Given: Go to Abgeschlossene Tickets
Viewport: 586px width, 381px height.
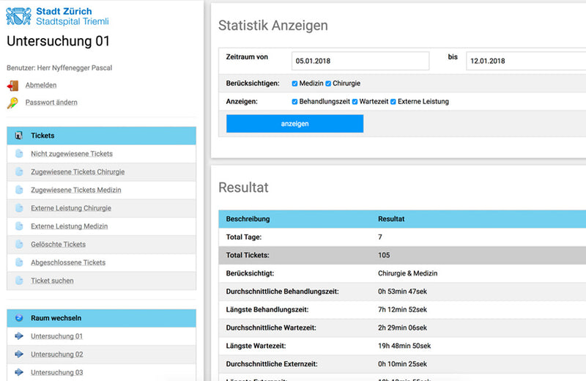Looking at the screenshot, I should point(68,262).
